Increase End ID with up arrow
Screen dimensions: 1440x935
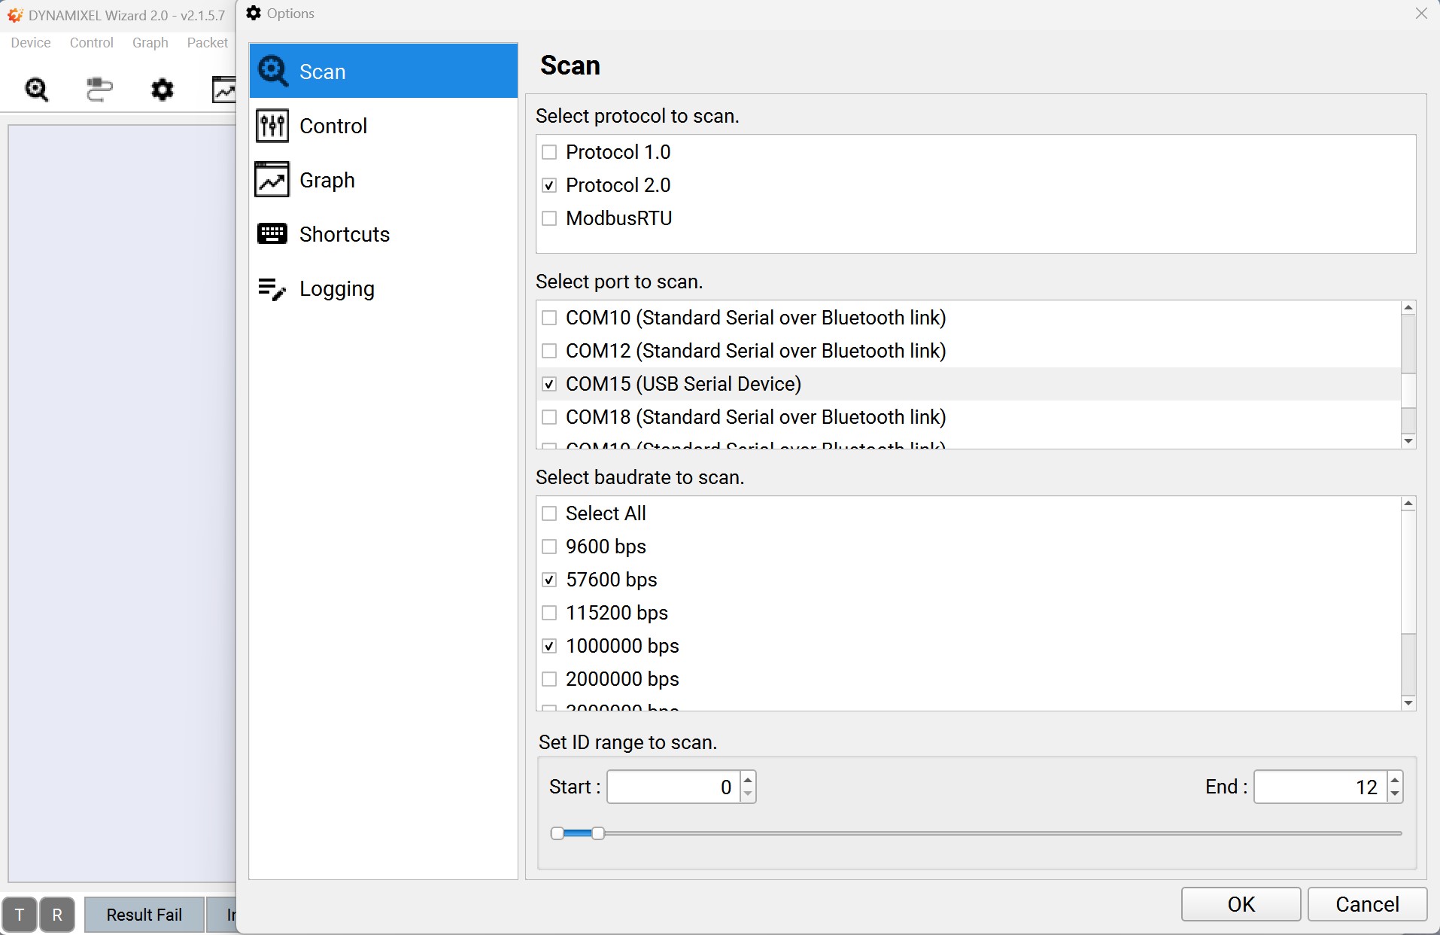tap(1395, 779)
